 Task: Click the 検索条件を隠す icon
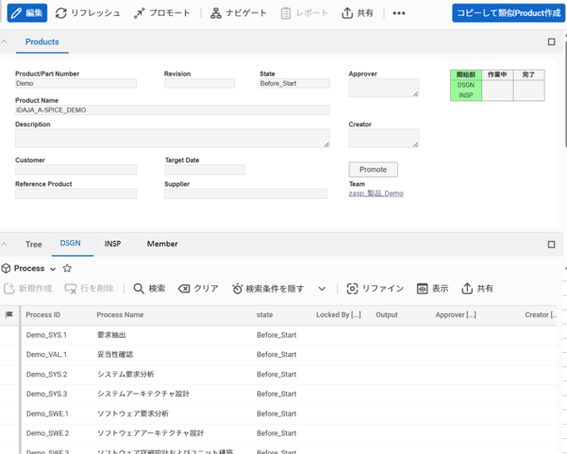coord(237,289)
